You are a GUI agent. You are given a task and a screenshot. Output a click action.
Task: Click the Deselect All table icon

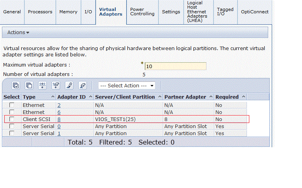click(x=29, y=85)
